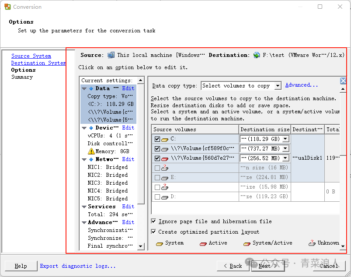Open the Data copy type dropdown

[x=278, y=86]
